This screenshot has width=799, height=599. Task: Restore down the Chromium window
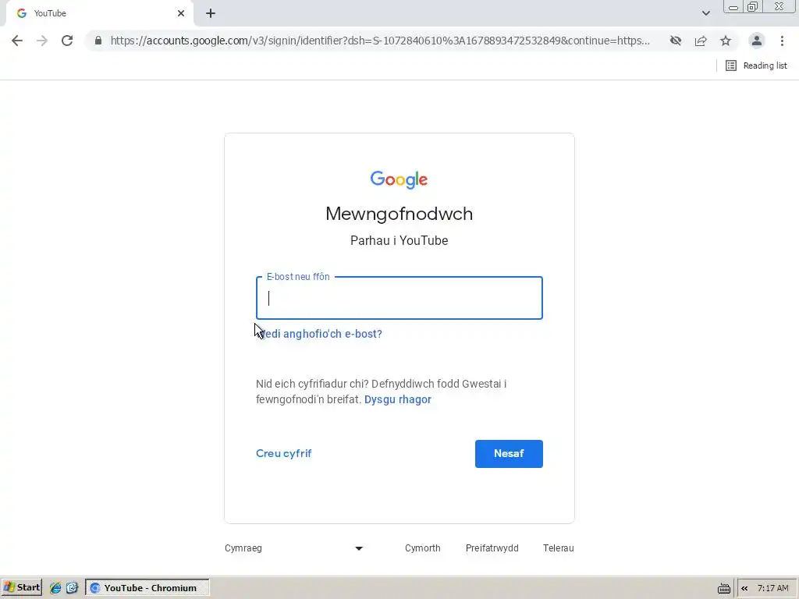[753, 6]
